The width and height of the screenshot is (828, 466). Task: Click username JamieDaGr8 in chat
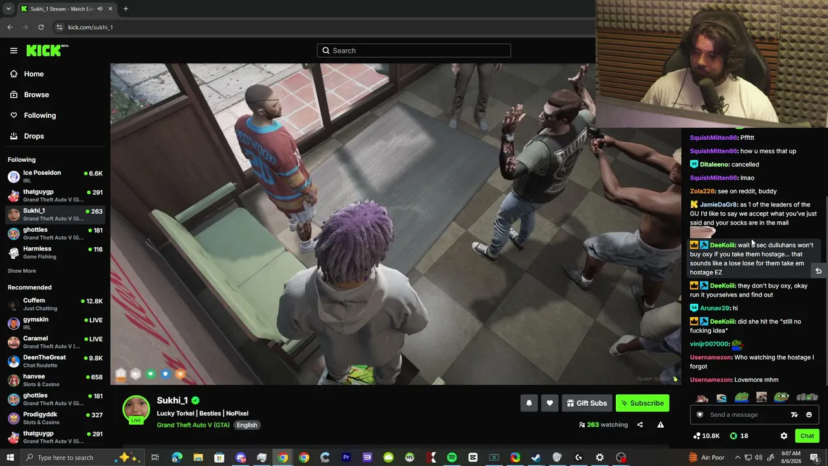coord(719,205)
